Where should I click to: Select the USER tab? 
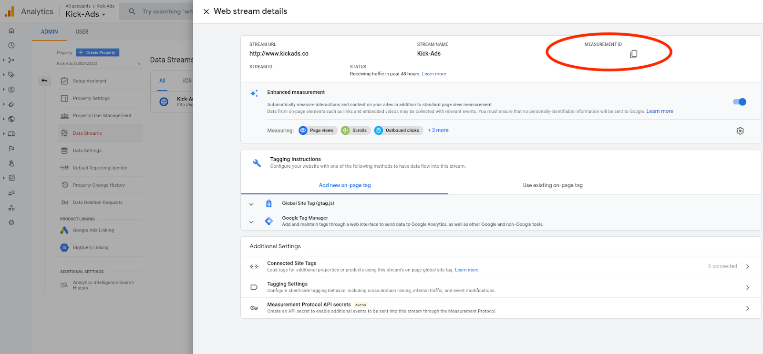(x=82, y=32)
